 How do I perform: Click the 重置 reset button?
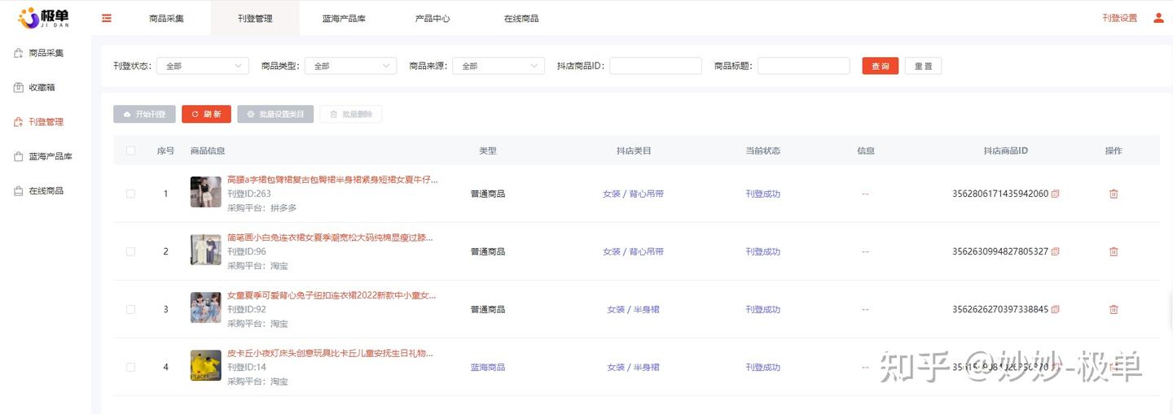tap(923, 66)
